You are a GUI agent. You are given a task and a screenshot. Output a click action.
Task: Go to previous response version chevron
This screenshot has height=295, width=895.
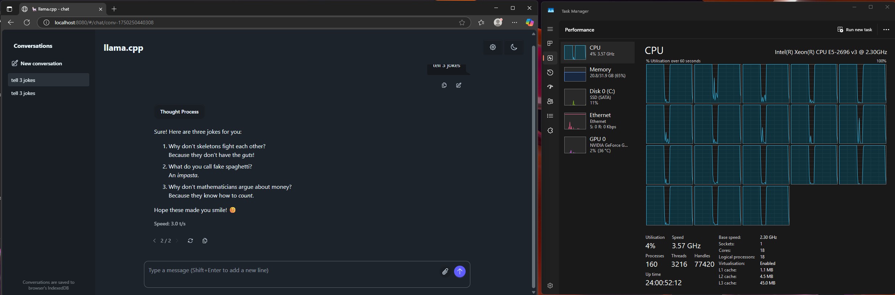154,241
